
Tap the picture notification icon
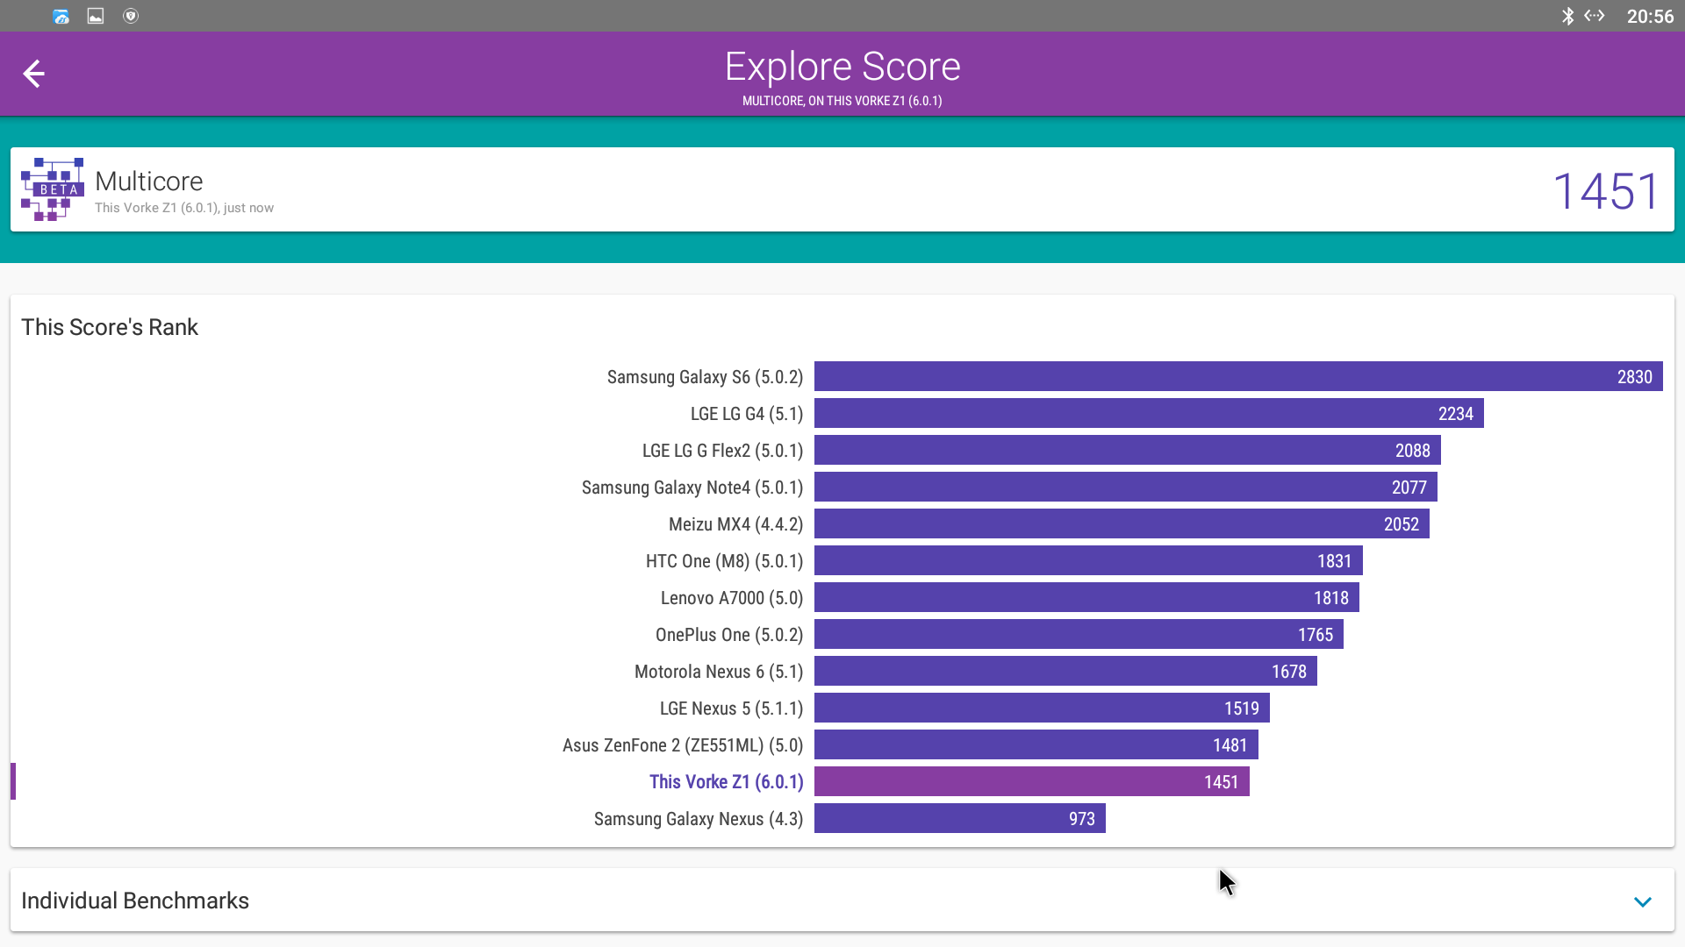96,16
